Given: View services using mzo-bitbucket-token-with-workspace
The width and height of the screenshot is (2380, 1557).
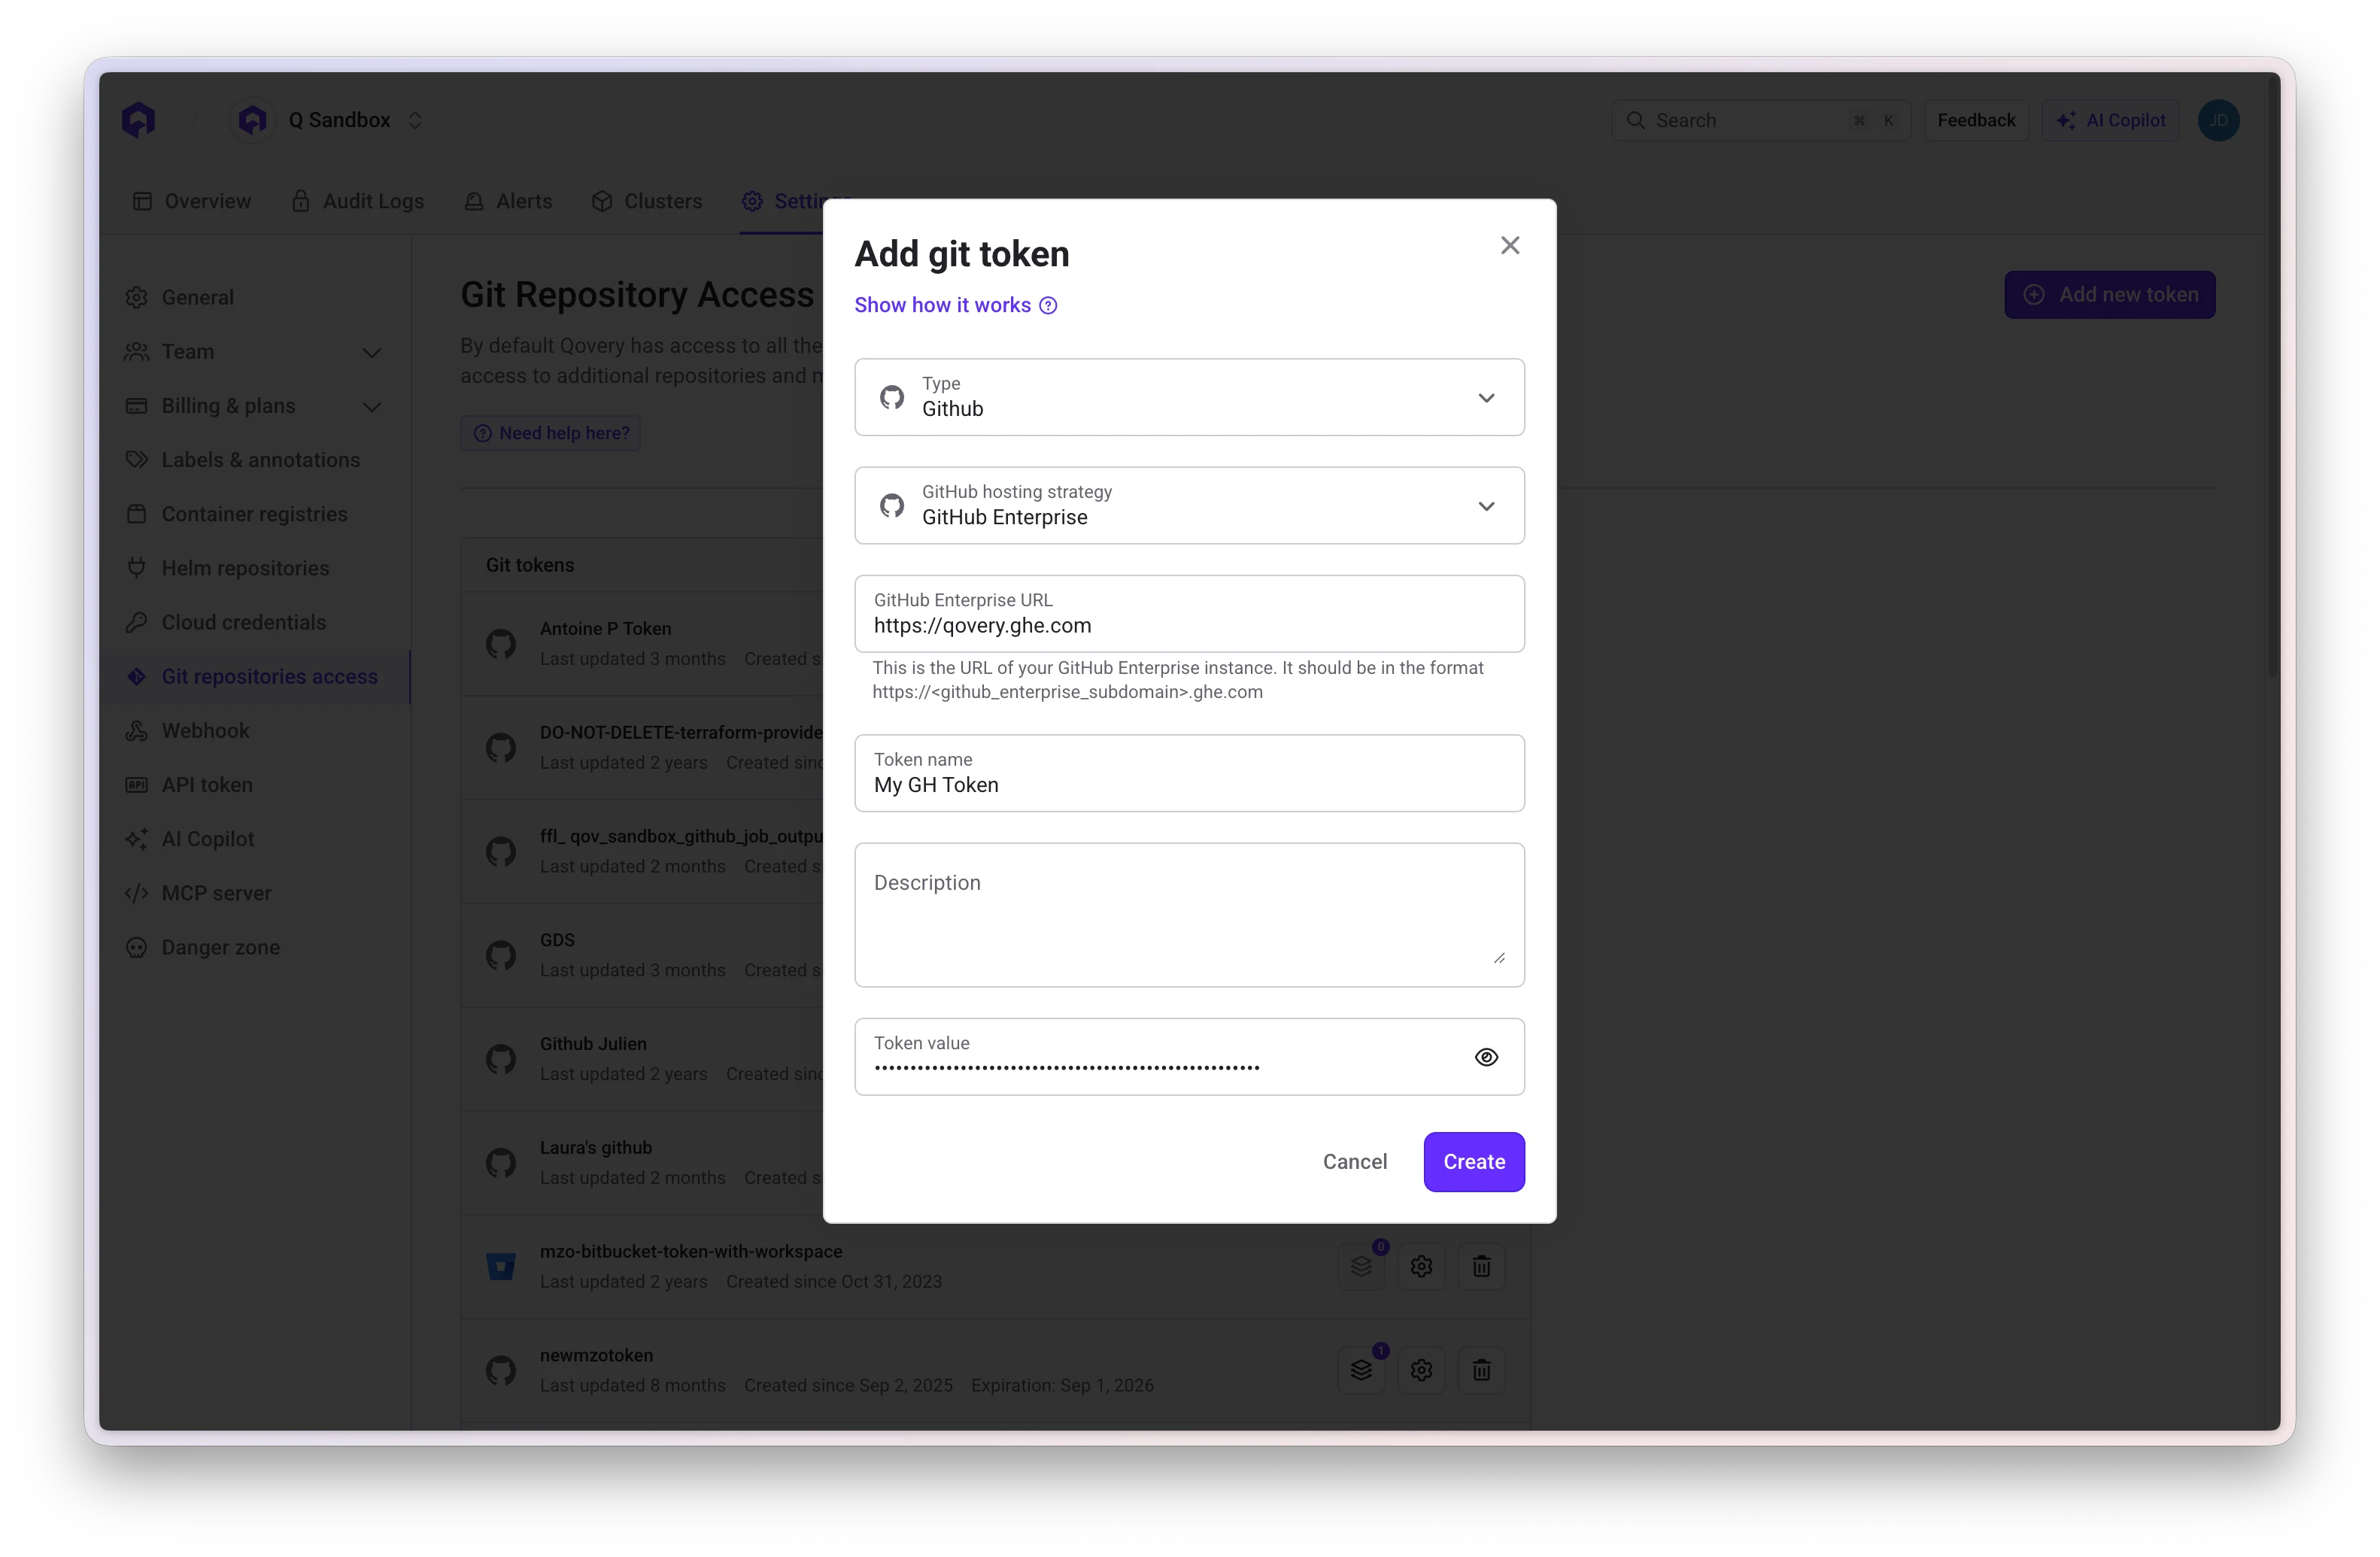Looking at the screenshot, I should pyautogui.click(x=1361, y=1265).
